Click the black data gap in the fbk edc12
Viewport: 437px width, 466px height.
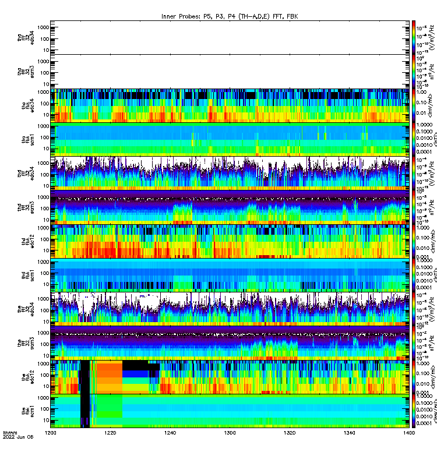(x=85, y=377)
